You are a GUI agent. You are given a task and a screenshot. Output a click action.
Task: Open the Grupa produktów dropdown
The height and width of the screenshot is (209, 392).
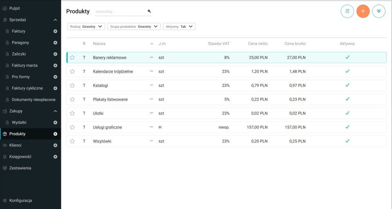click(x=134, y=27)
